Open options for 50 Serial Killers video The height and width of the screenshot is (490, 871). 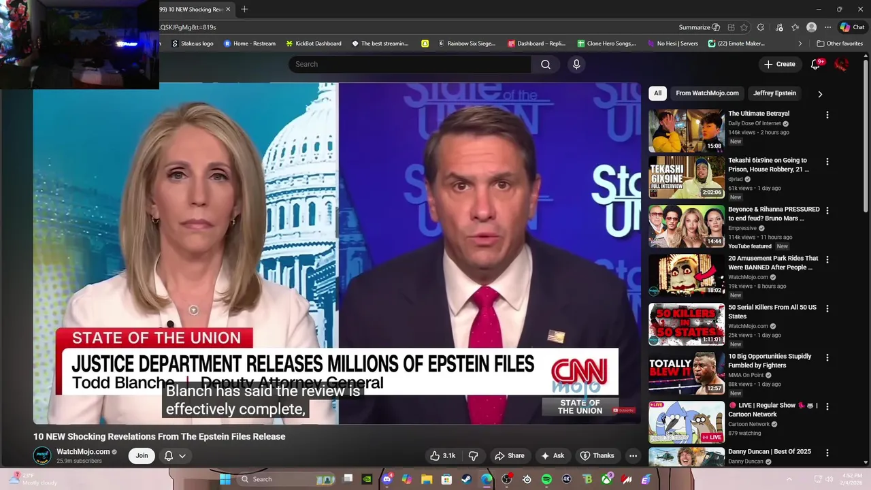(827, 308)
